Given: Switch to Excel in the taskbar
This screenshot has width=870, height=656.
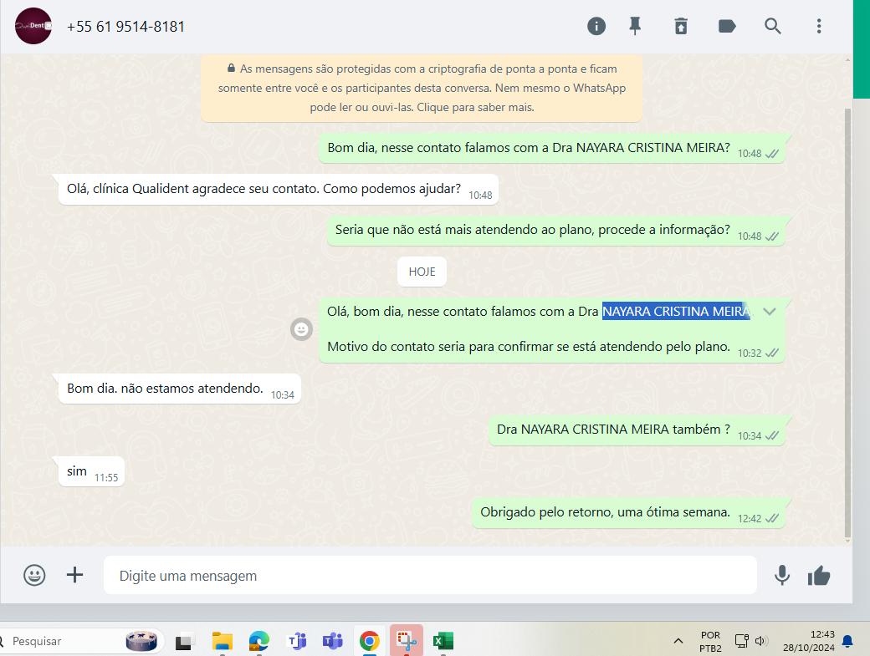Looking at the screenshot, I should pos(443,641).
